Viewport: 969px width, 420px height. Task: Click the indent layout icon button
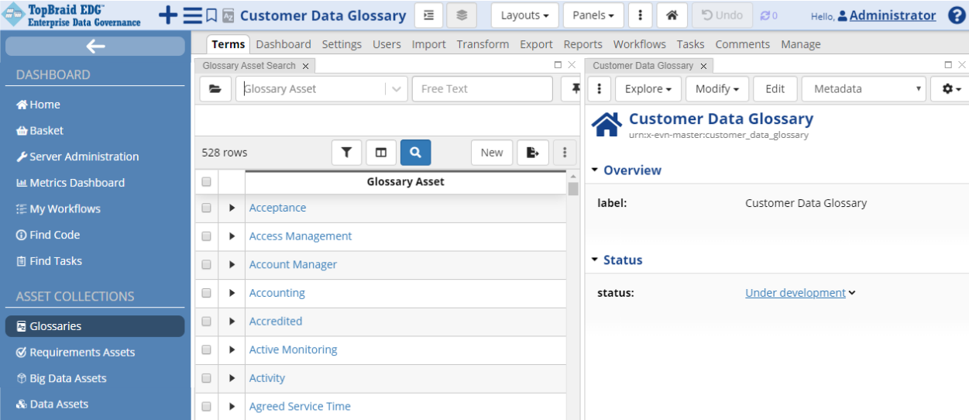click(429, 15)
